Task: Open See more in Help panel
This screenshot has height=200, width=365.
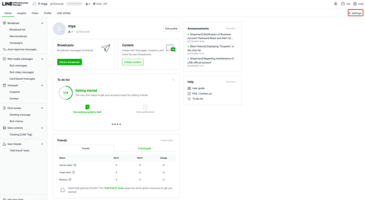Action: tap(231, 82)
